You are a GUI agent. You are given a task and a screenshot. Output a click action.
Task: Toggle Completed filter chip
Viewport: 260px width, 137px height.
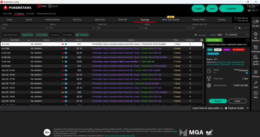(x=68, y=35)
